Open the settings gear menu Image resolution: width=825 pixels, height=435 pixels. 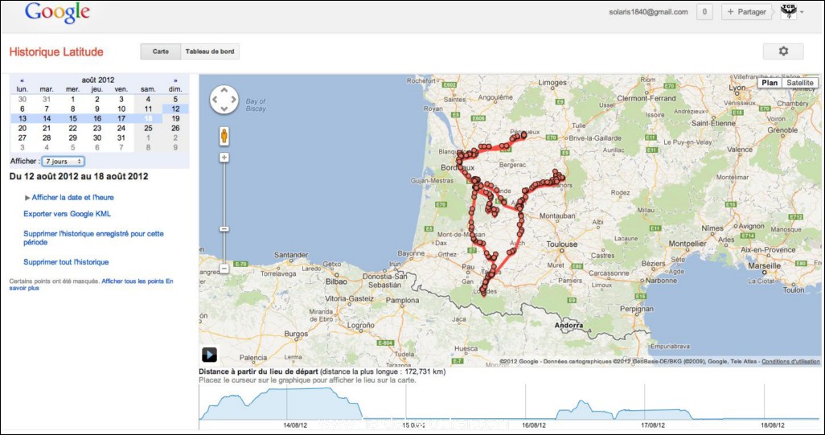[x=783, y=51]
